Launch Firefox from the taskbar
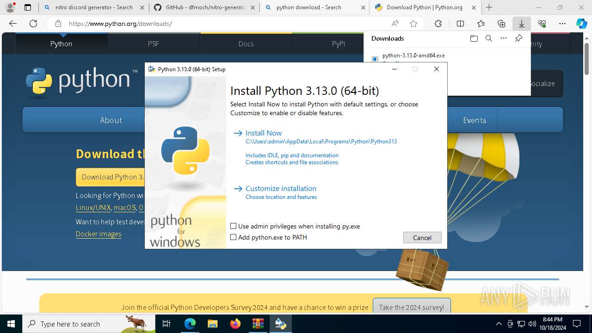The width and height of the screenshot is (592, 333). [235, 324]
